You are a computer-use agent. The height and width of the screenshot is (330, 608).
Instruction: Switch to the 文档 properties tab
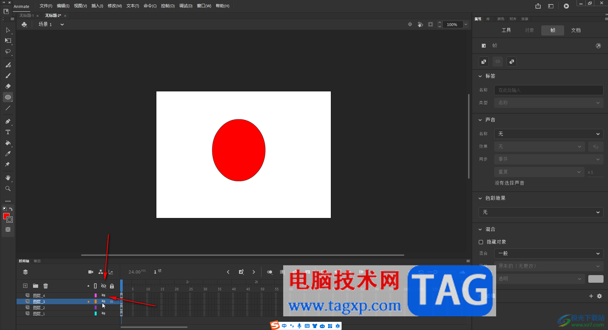pos(576,30)
